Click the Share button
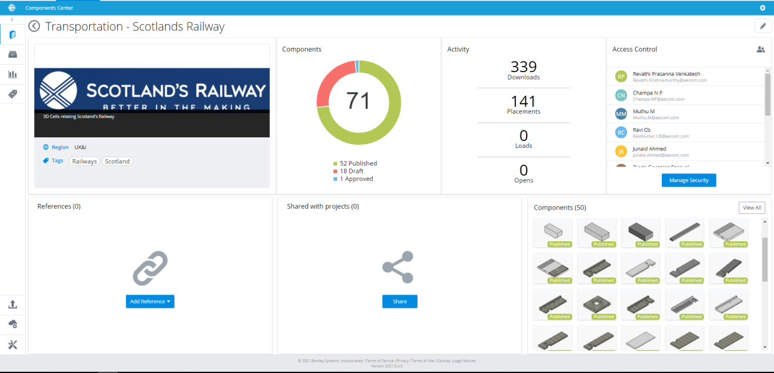774x373 pixels. point(399,302)
